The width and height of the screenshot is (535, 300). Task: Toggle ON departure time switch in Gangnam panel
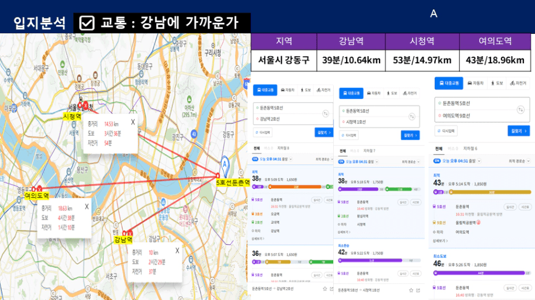[x=255, y=159]
